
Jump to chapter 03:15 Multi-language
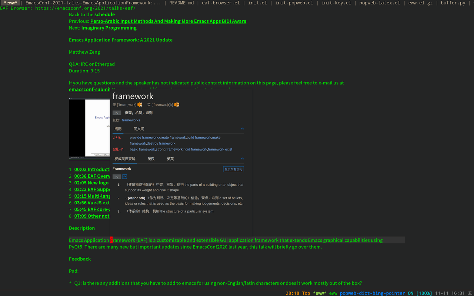(x=92, y=196)
